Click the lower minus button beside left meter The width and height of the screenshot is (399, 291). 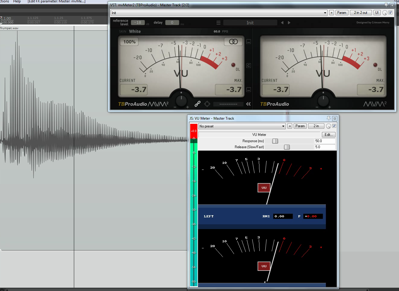coord(249,90)
